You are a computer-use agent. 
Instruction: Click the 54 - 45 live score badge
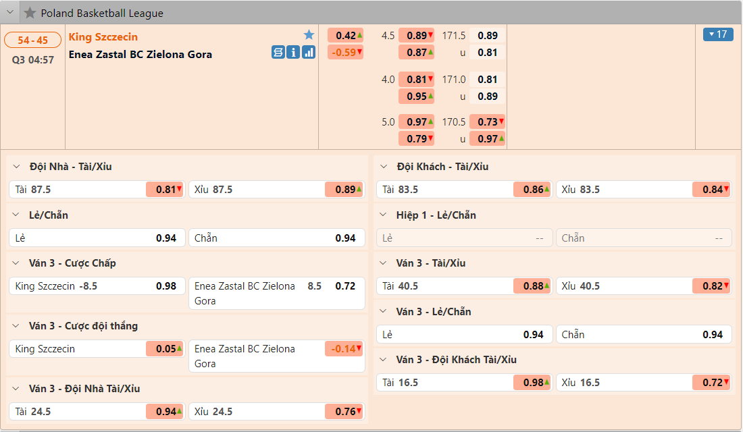pyautogui.click(x=33, y=40)
